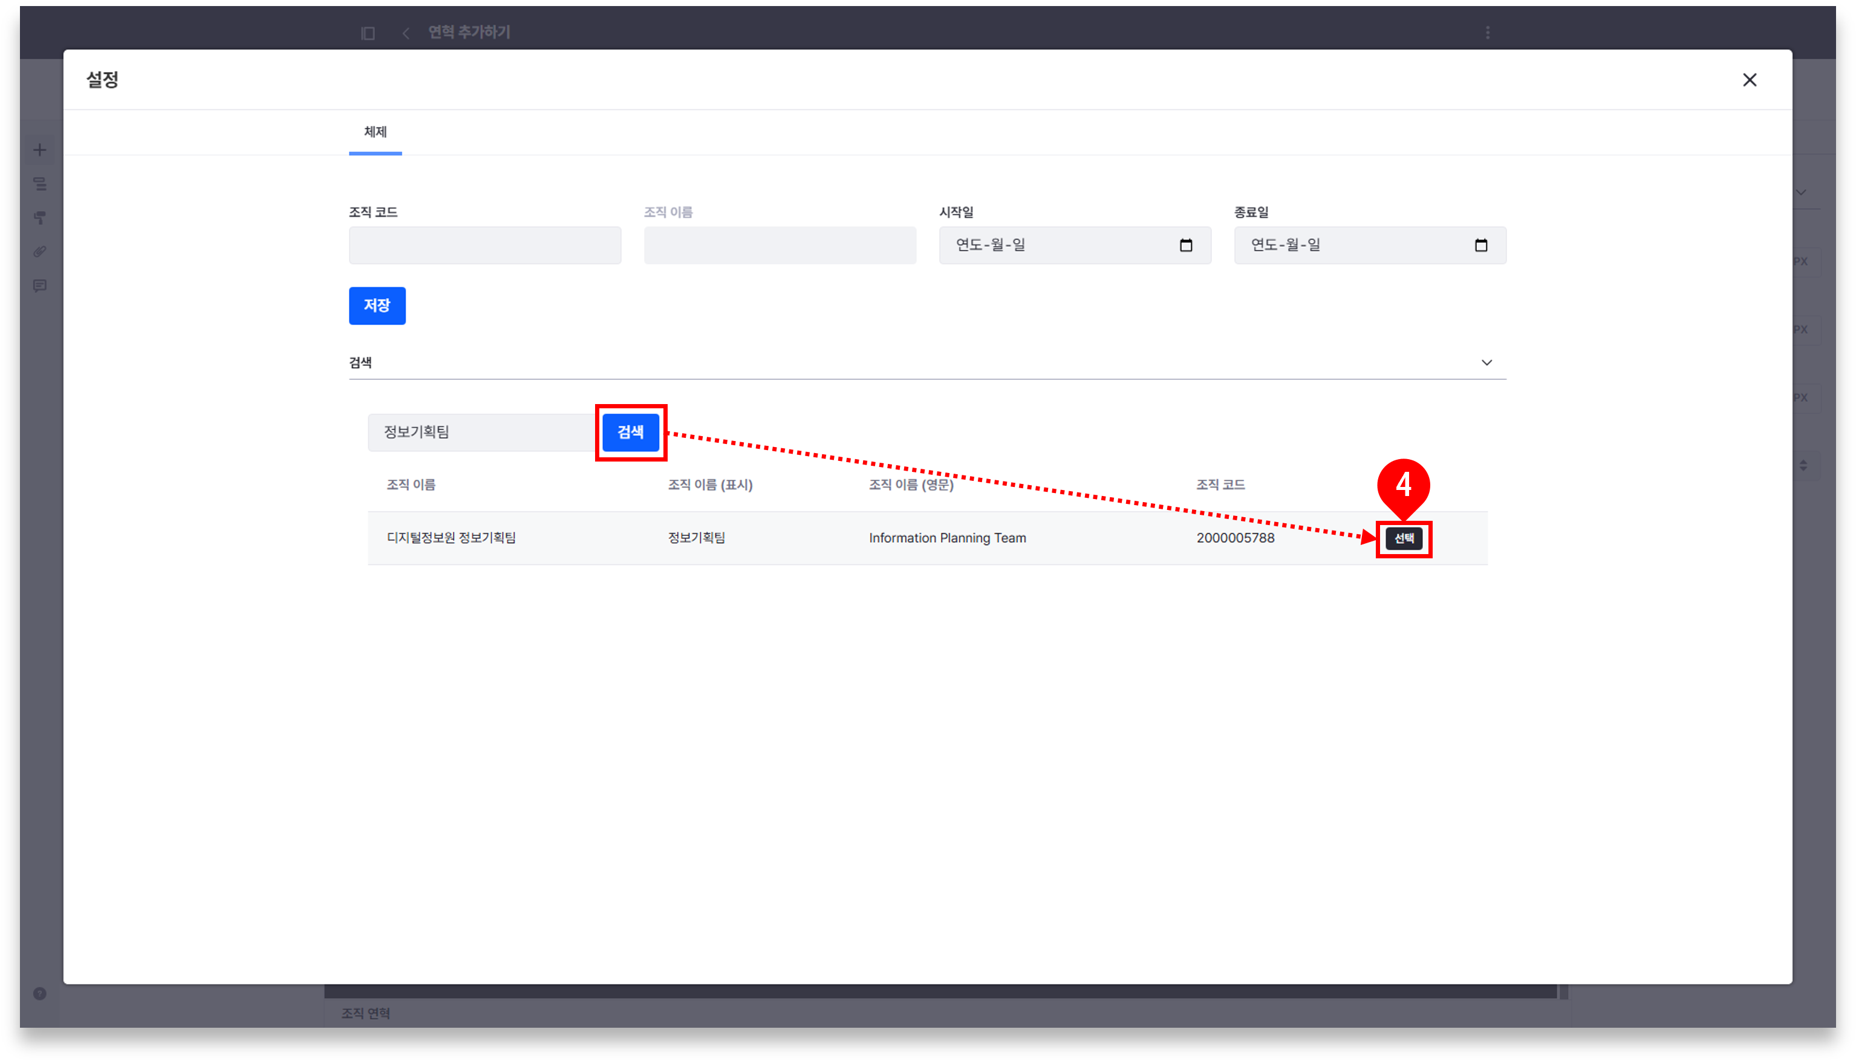Image resolution: width=1856 pixels, height=1061 pixels.
Task: Collapse the 검색 section chevron
Action: [1486, 363]
